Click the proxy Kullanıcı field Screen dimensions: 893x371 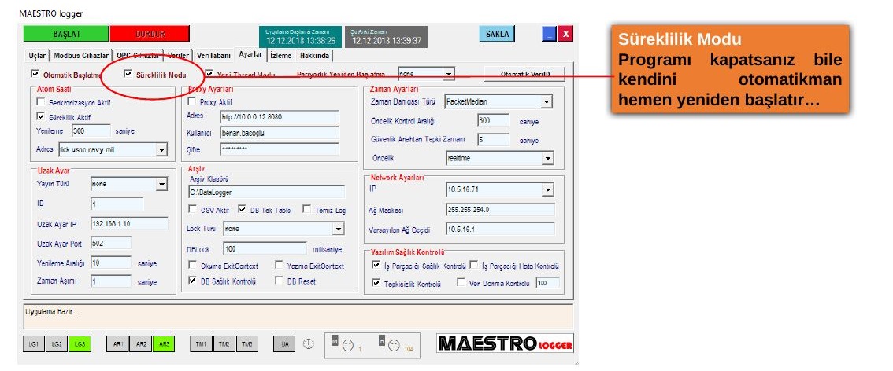click(280, 133)
